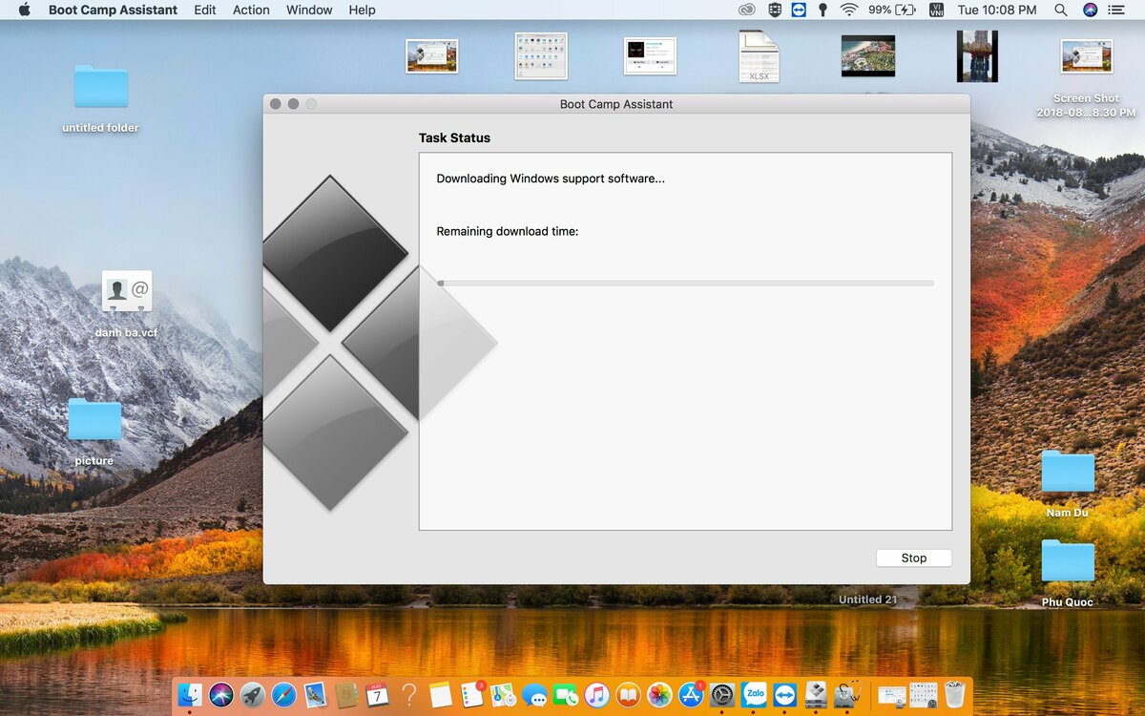
Task: Open the Edit menu
Action: (x=204, y=10)
